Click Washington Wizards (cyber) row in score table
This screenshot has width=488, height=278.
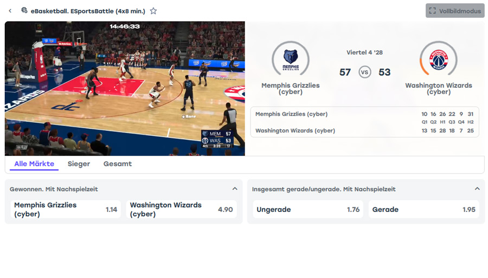(364, 131)
